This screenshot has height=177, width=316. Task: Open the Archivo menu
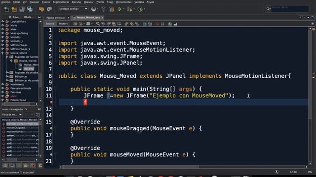(x=5, y=2)
